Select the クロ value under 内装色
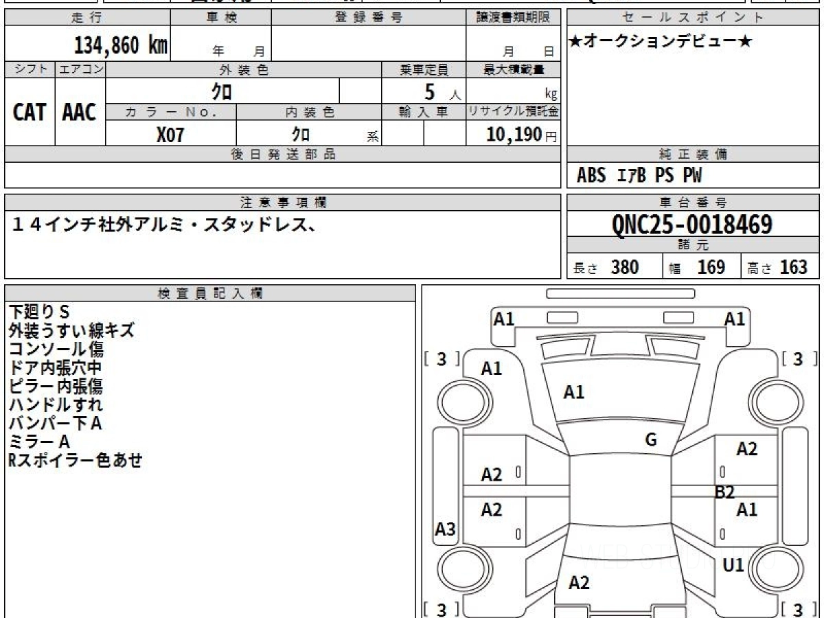824x618 pixels. (301, 134)
